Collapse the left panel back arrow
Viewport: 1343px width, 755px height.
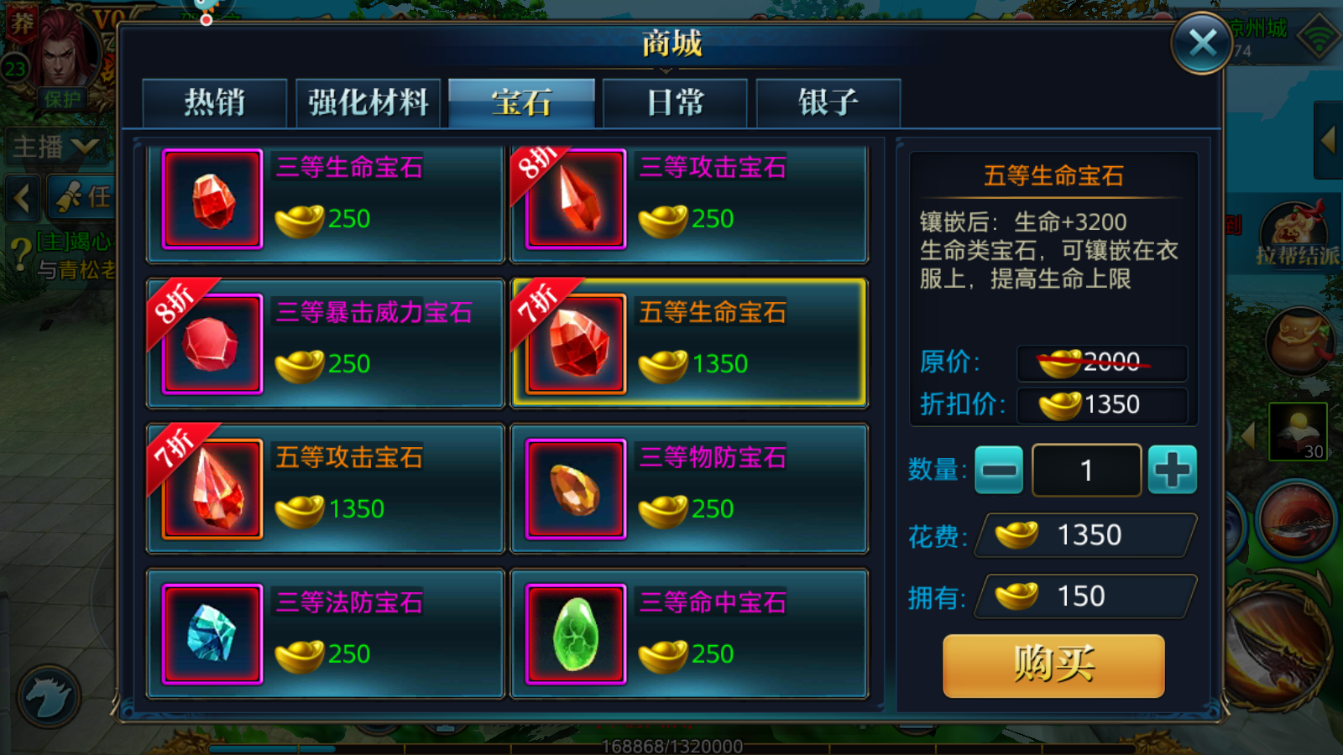(x=23, y=198)
